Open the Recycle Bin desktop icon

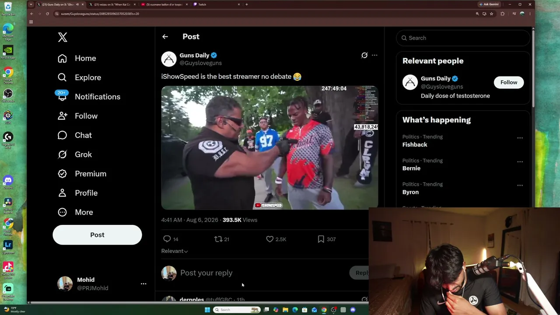(x=8, y=9)
